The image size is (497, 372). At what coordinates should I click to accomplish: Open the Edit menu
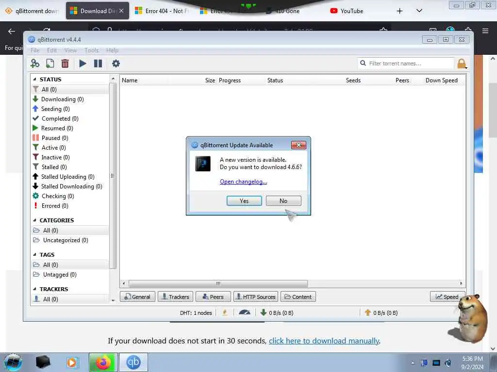(51, 50)
